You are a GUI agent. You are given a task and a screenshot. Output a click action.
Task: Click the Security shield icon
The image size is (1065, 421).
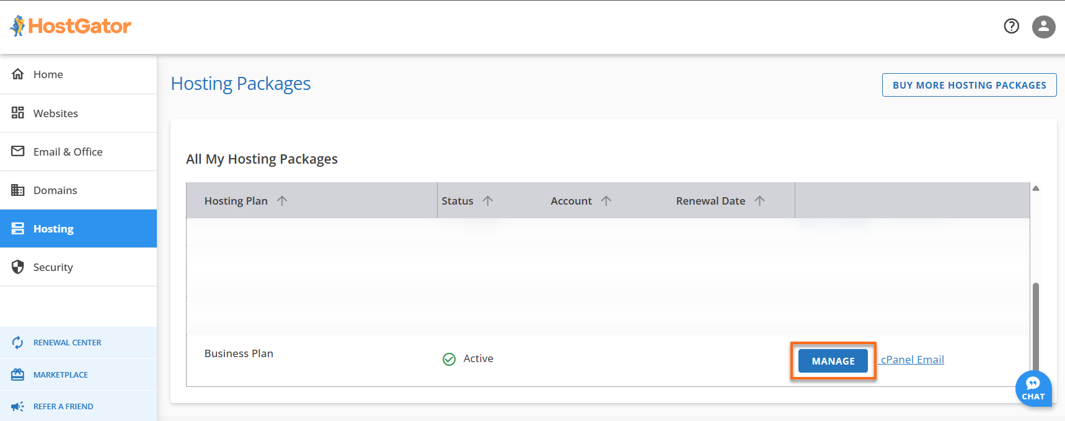[x=18, y=267]
